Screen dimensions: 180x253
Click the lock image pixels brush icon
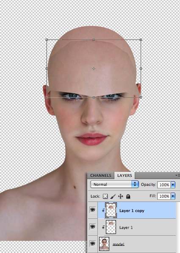pos(113,196)
